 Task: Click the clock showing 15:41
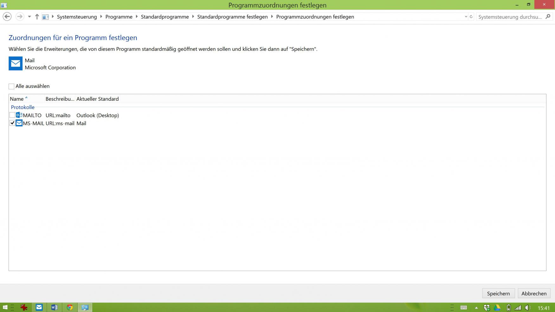544,308
